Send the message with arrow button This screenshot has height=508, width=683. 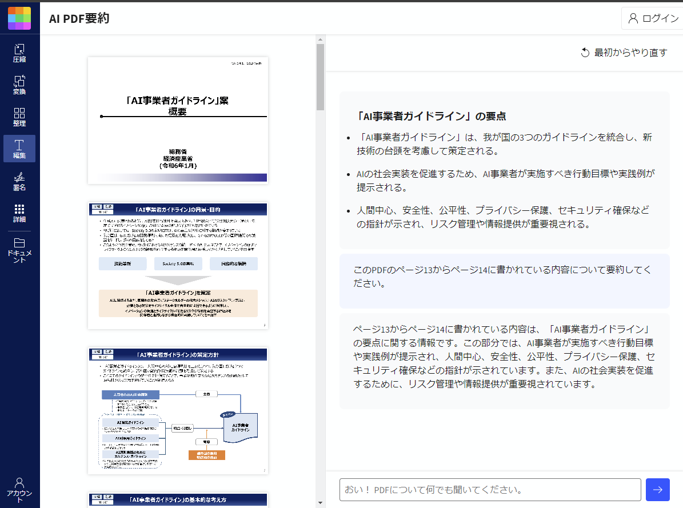[x=657, y=490]
